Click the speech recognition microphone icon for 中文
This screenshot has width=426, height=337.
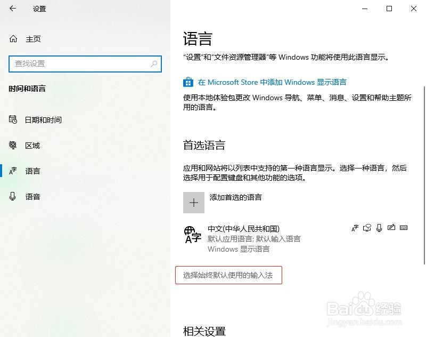(x=379, y=228)
